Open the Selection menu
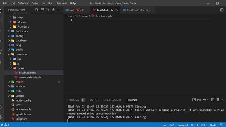This screenshot has width=226, height=127. 24,3
